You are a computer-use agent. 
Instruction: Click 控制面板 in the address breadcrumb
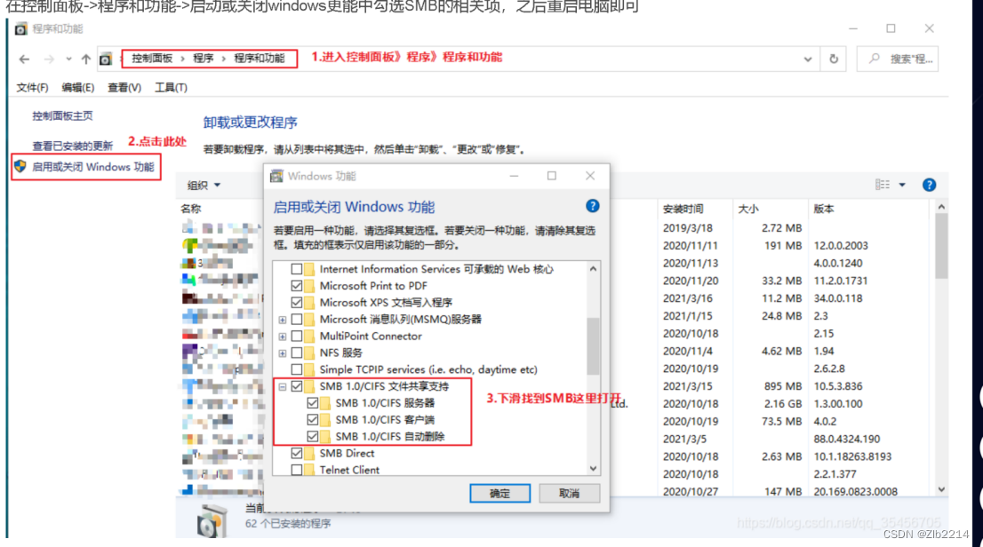(x=152, y=59)
